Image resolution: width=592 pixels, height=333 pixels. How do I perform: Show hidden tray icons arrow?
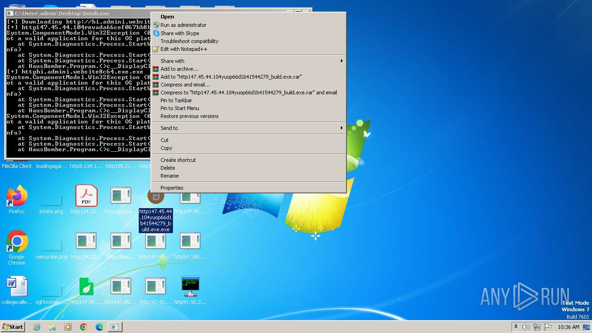pos(516,327)
